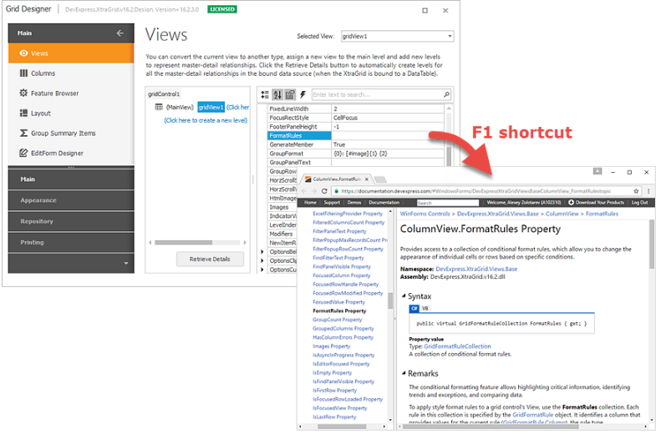Open the browser user profile icon
Viewport: 656px width, 434px height.
pyautogui.click(x=598, y=171)
